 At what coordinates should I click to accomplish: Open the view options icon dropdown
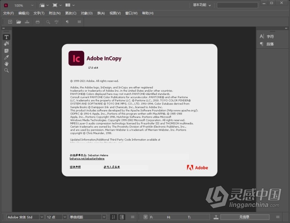[44, 5]
